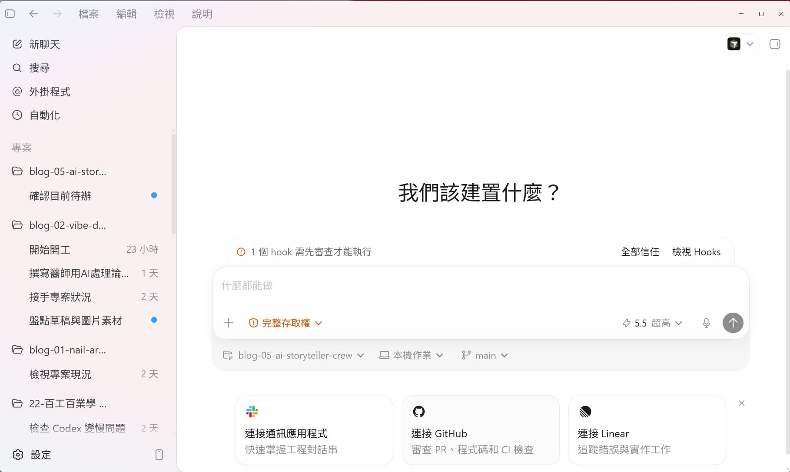Screen dimensions: 790x472
Task: Click 檢視 Hooks link
Action: click(x=696, y=252)
